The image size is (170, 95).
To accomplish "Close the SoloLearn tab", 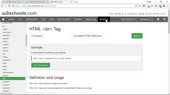I will point(23,2).
